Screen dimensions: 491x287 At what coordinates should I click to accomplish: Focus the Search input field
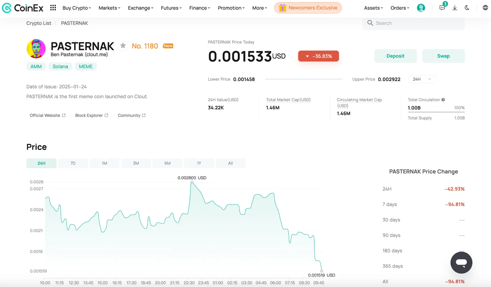[413, 23]
